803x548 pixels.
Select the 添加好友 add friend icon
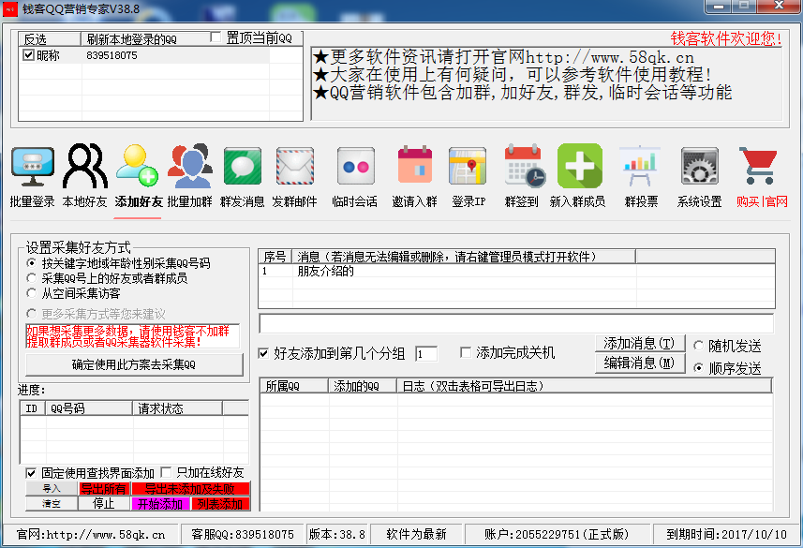tap(137, 166)
